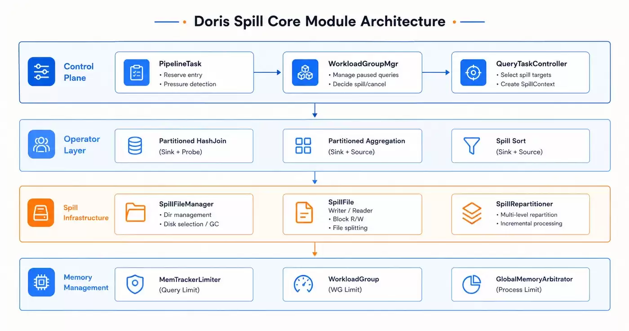
Task: Select the 'Writer / Reader' text
Action: pos(350,210)
